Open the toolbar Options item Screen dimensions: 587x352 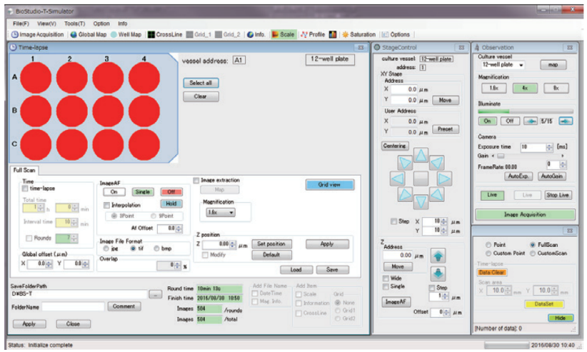[396, 34]
